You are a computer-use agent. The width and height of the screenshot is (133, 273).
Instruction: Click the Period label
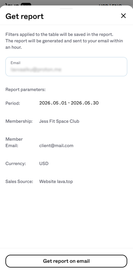pos(13,103)
